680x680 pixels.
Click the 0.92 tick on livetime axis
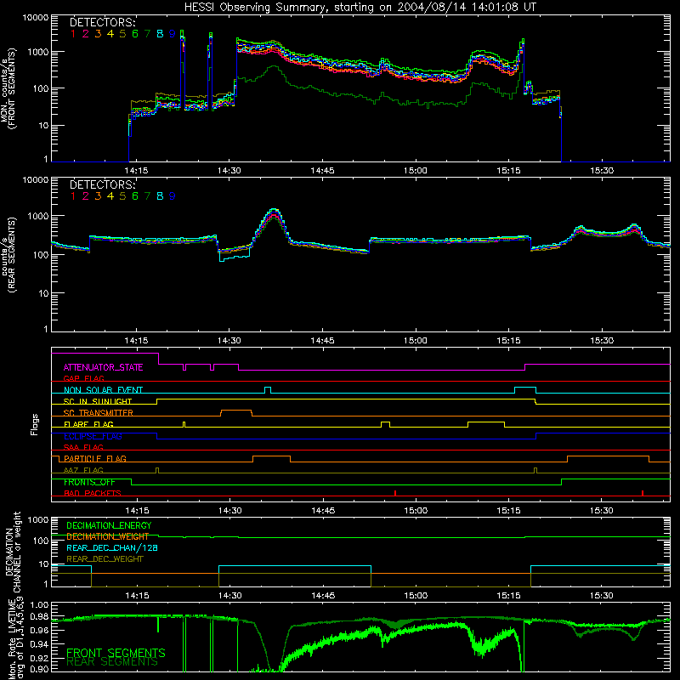pos(40,658)
